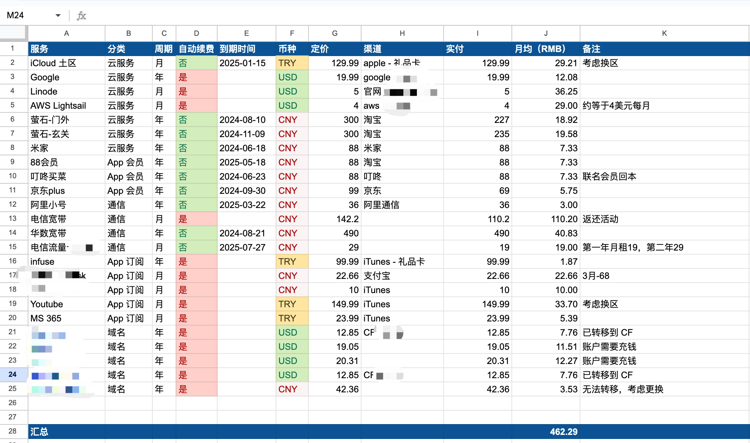Click the date 2025-07-27 cell

click(x=247, y=247)
